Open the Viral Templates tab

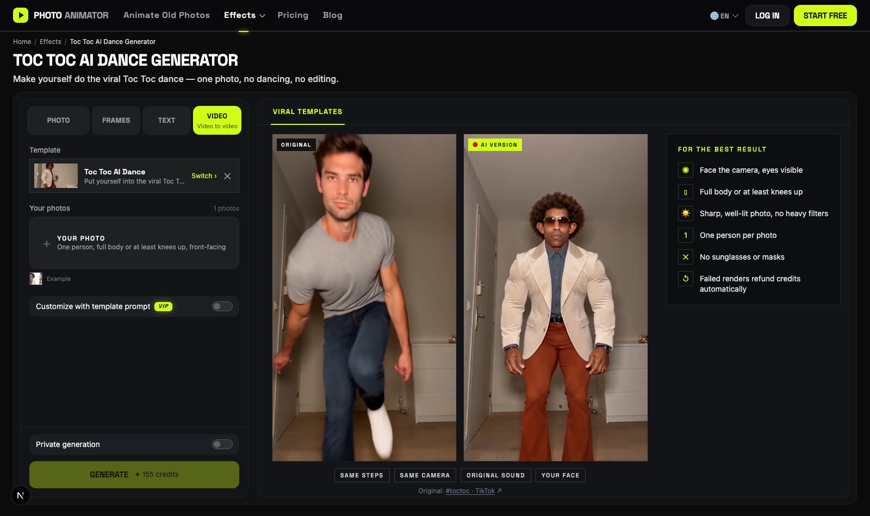point(308,112)
